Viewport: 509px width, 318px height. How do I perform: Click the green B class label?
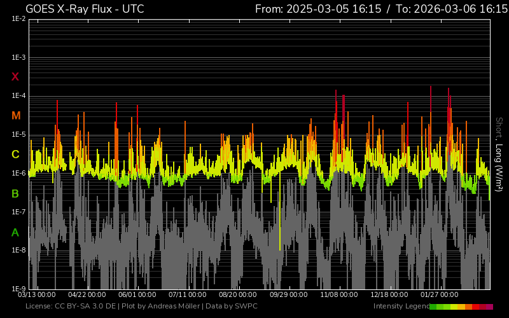coord(15,193)
